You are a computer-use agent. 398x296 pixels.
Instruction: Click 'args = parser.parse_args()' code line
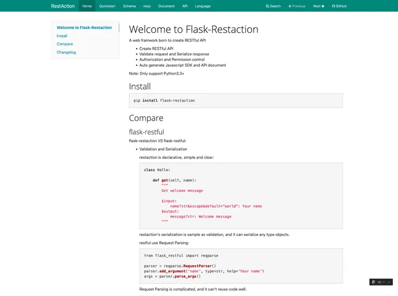pyautogui.click(x=172, y=276)
